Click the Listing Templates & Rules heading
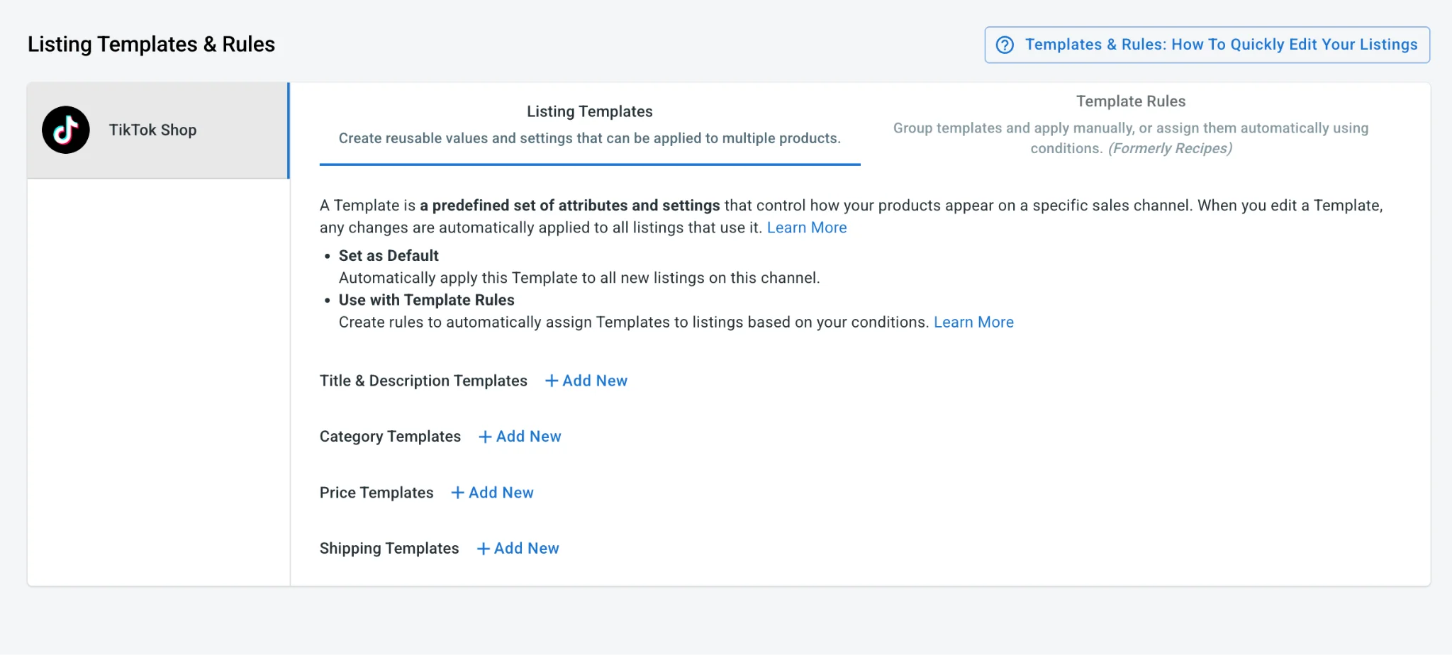The image size is (1452, 655). click(x=151, y=44)
